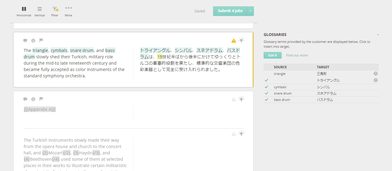This screenshot has height=171, width=392.
Task: Collapse the Glossaries panel
Action: (378, 35)
